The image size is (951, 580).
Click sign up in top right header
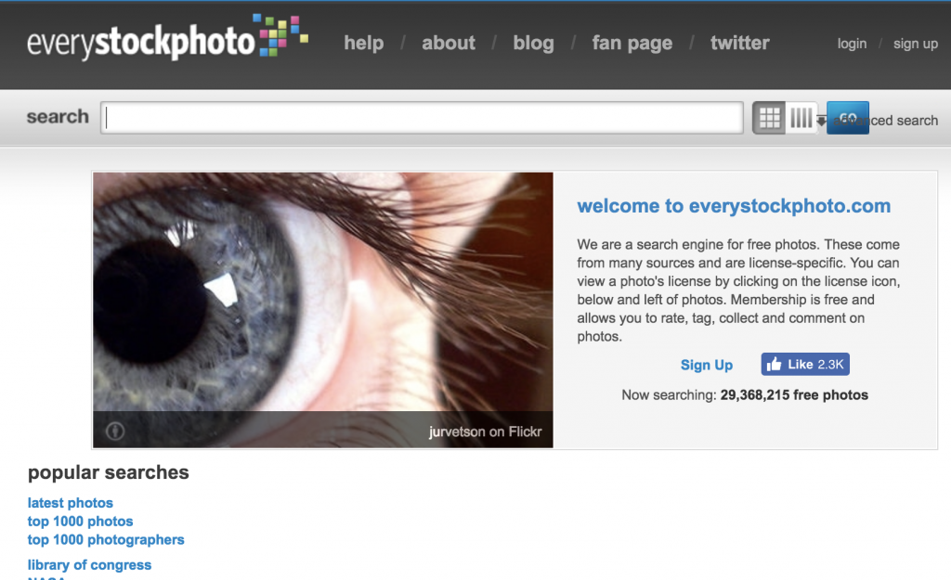915,44
